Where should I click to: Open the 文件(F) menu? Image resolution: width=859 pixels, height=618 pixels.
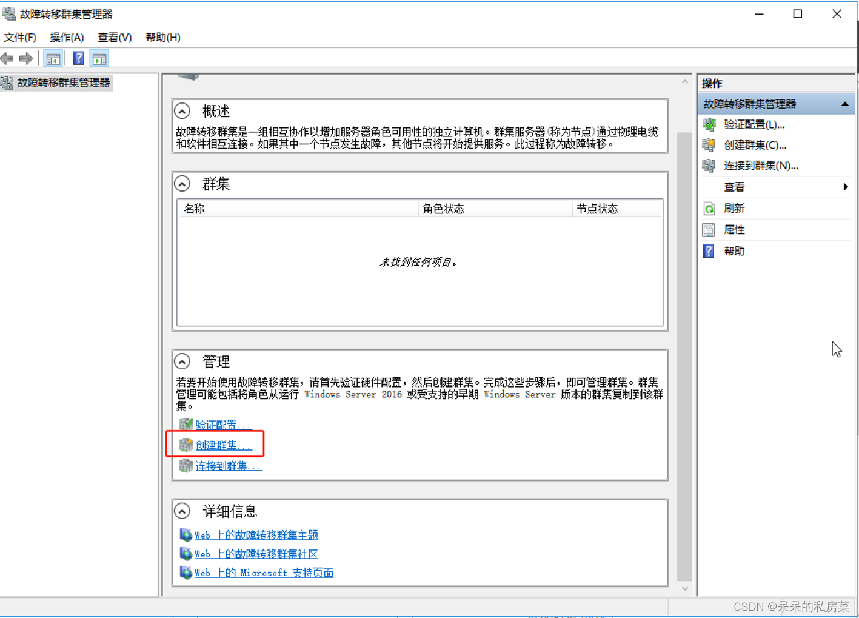click(20, 38)
